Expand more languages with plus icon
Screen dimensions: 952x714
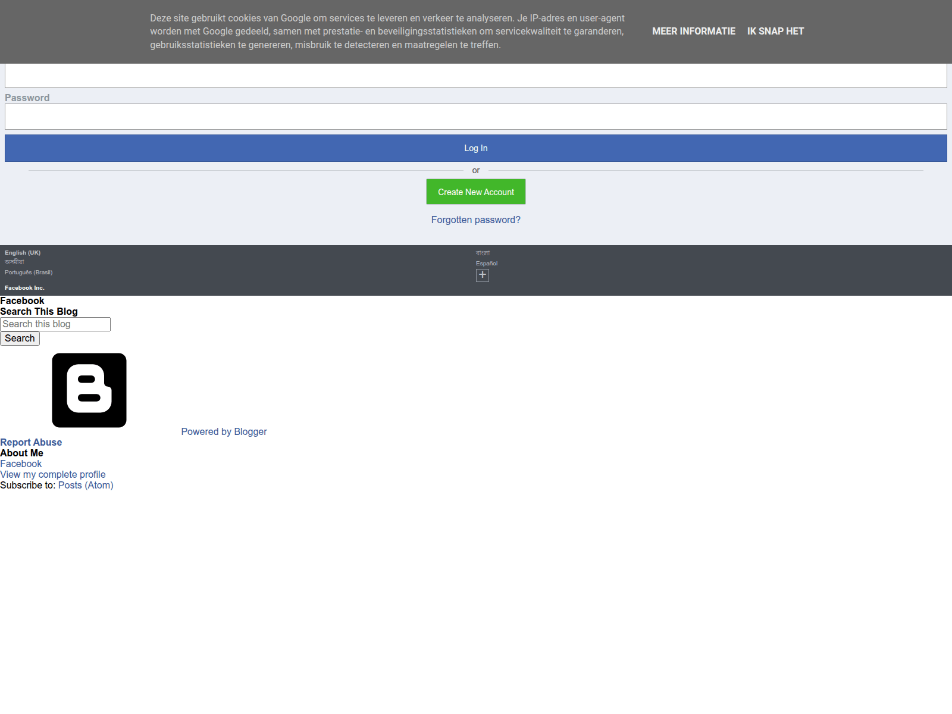483,275
